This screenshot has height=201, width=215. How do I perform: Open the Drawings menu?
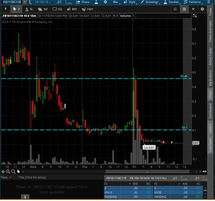click(x=150, y=2)
